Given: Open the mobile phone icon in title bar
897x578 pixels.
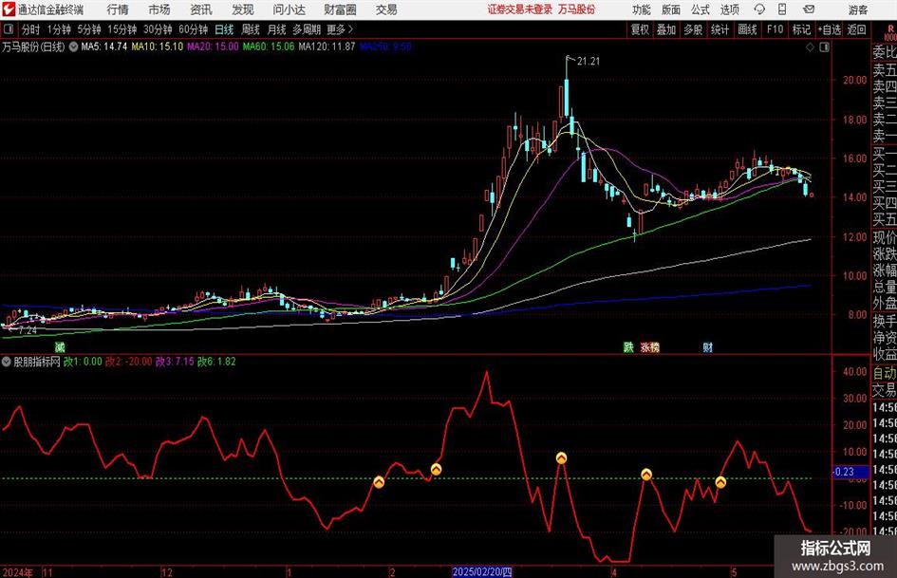Looking at the screenshot, I should coord(782,9).
